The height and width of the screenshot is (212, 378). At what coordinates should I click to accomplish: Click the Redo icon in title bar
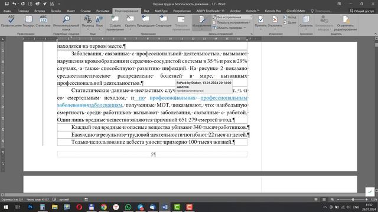click(22, 4)
